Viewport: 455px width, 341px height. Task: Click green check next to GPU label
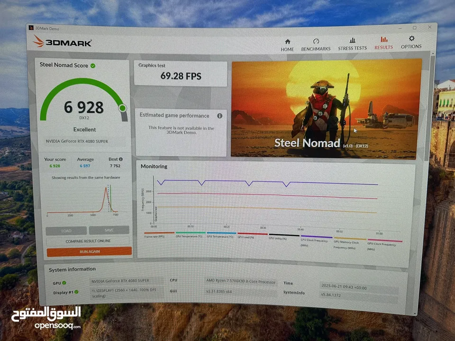tap(64, 283)
